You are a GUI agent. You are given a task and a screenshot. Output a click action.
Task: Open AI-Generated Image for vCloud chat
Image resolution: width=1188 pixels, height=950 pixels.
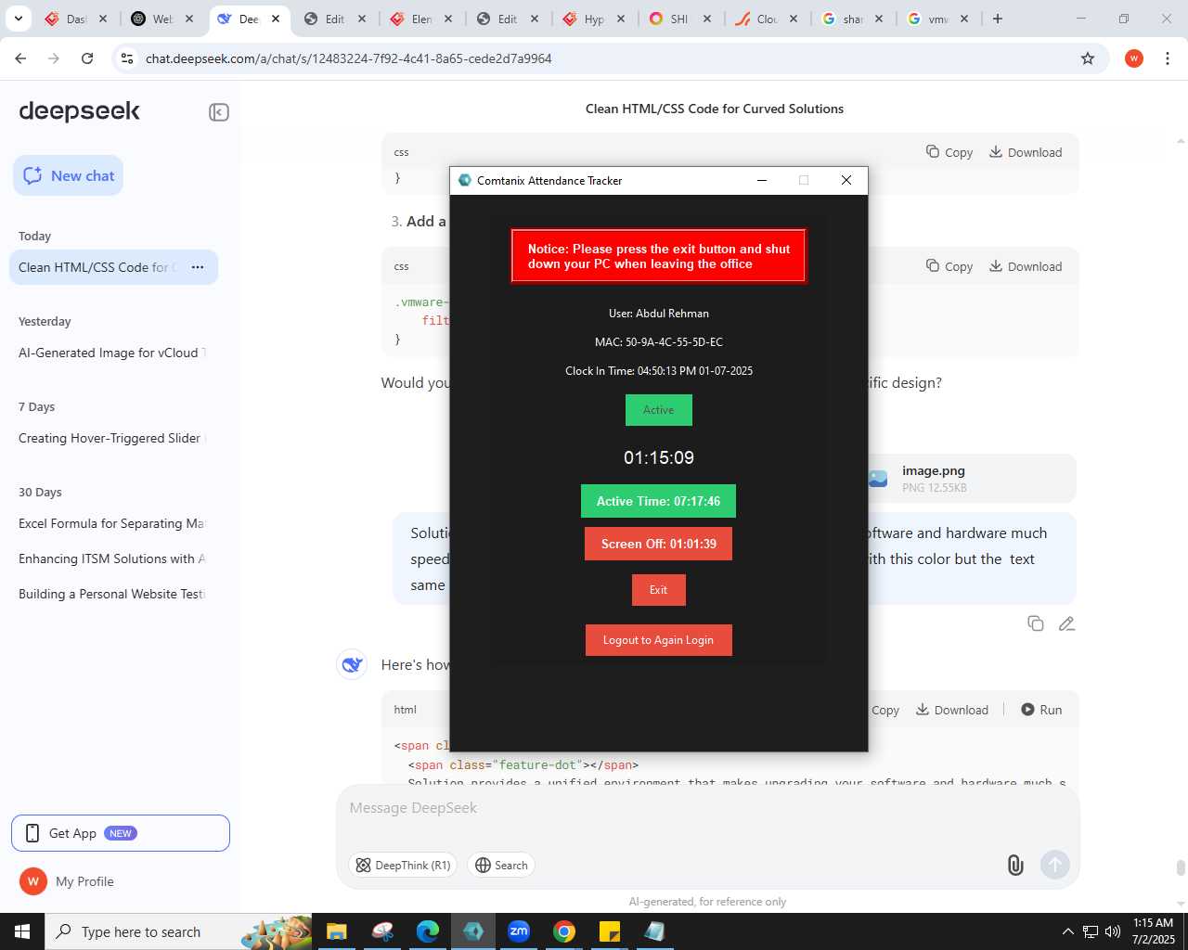coord(112,353)
